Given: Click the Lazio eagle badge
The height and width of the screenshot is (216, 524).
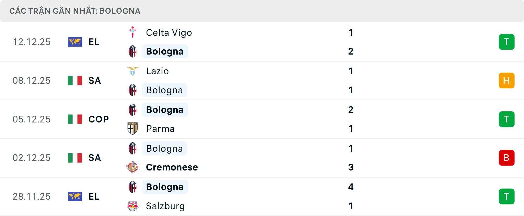Looking at the screenshot, I should click(x=133, y=71).
